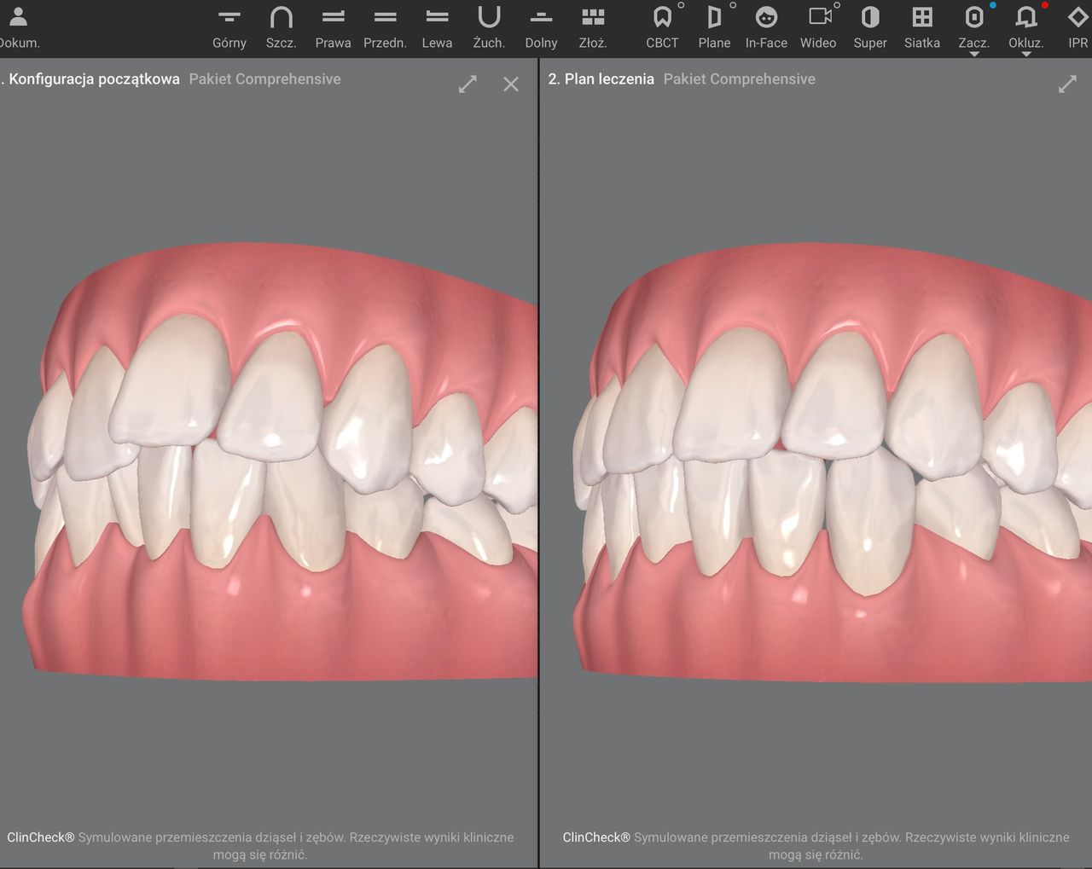Toggle the Plane display
The width and height of the screenshot is (1092, 869).
click(x=714, y=26)
